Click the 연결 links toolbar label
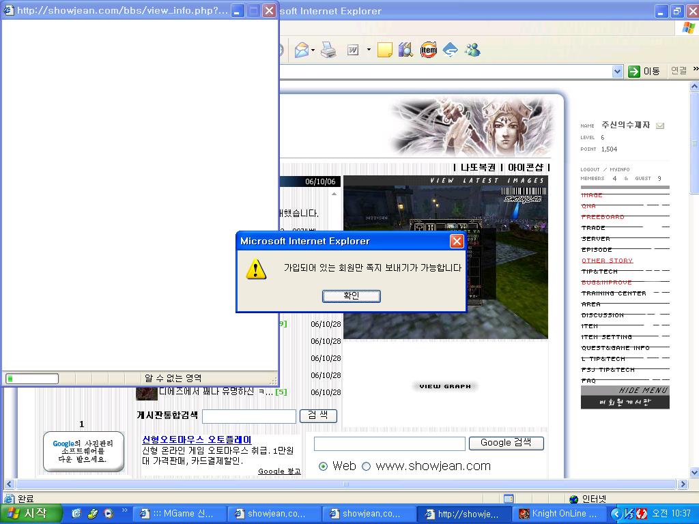The image size is (699, 524). pos(679,71)
